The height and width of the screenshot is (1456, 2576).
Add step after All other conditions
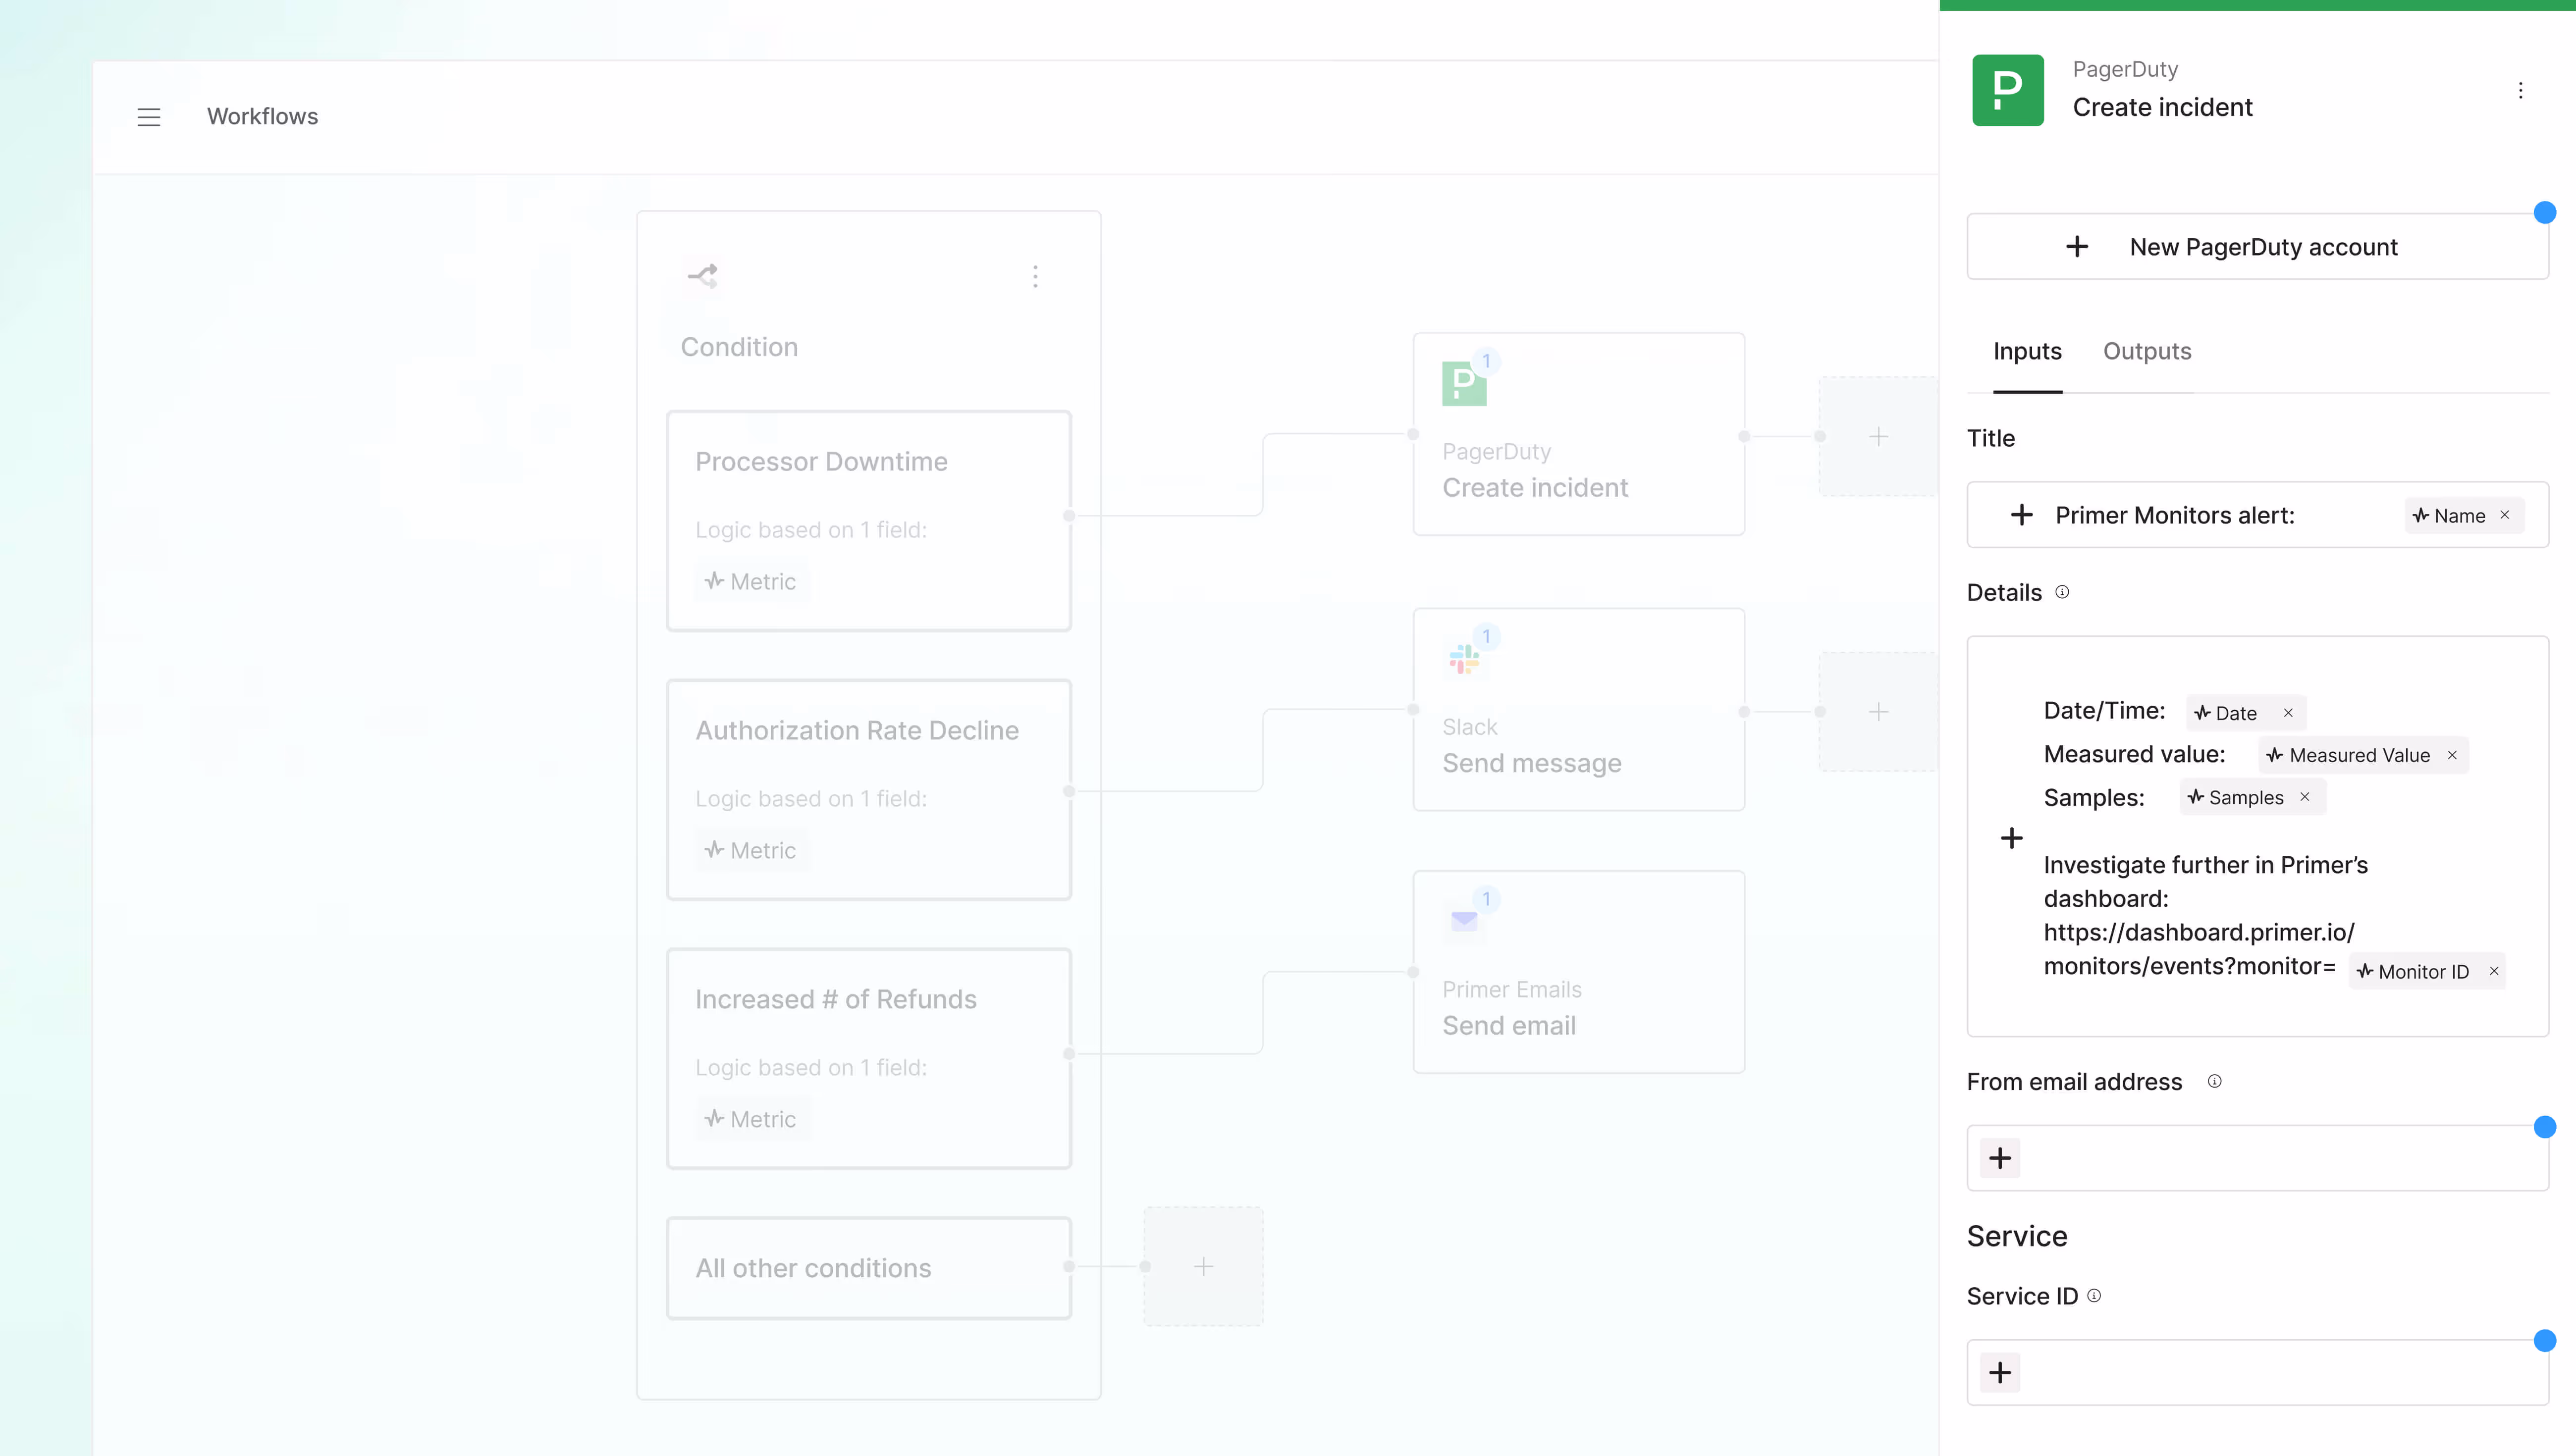pos(1203,1267)
